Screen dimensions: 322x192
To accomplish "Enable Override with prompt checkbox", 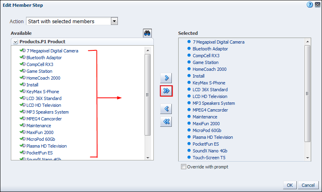I will coord(184,167).
